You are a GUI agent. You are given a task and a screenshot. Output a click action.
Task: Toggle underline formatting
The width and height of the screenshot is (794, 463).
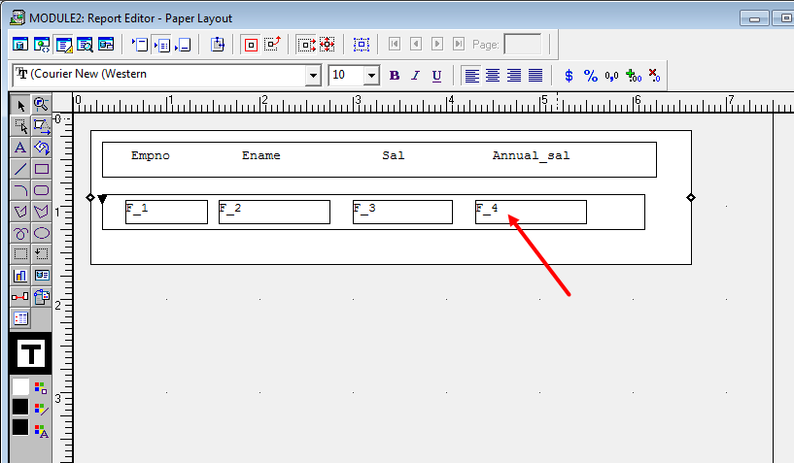(x=436, y=76)
